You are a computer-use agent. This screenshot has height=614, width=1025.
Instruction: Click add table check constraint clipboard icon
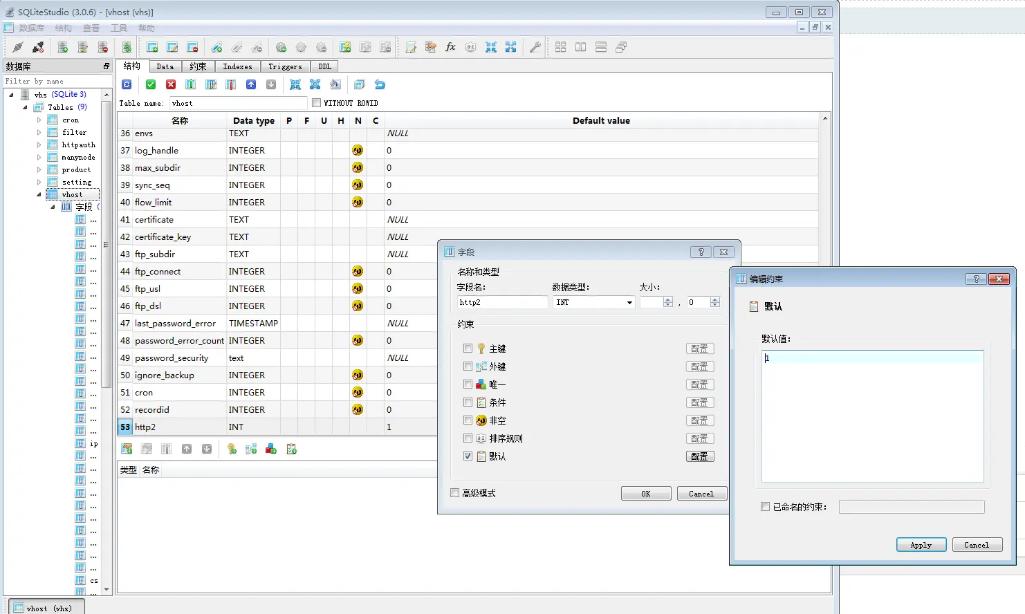coord(291,449)
